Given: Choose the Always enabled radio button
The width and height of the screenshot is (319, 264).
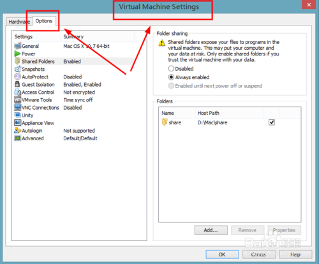Looking at the screenshot, I should click(x=171, y=77).
